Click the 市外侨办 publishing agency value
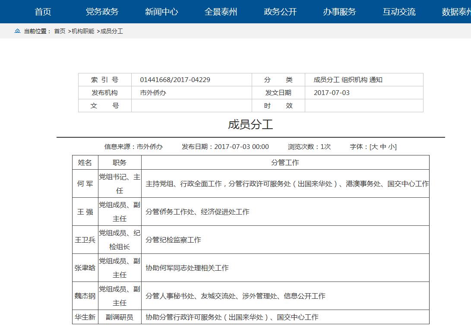The height and width of the screenshot is (329, 471). [153, 92]
